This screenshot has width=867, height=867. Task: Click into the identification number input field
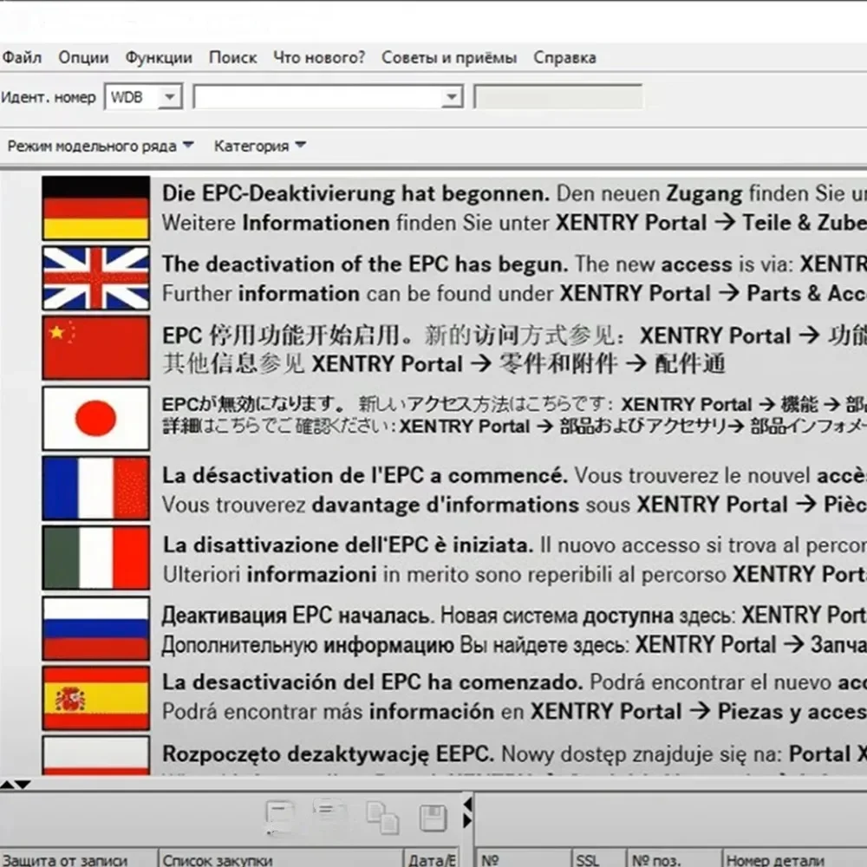coord(318,97)
